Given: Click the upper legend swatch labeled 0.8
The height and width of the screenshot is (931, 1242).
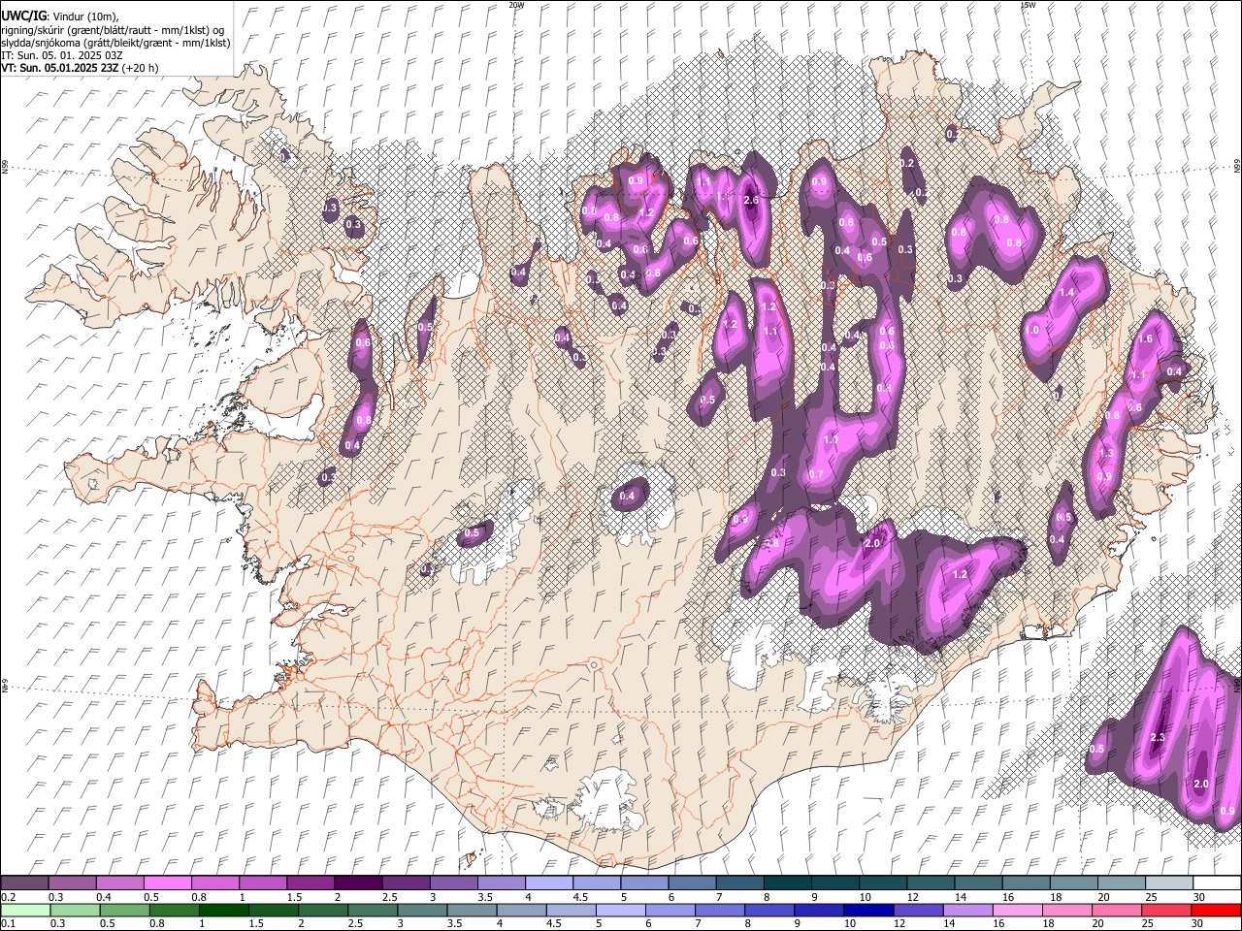Looking at the screenshot, I should [215, 883].
